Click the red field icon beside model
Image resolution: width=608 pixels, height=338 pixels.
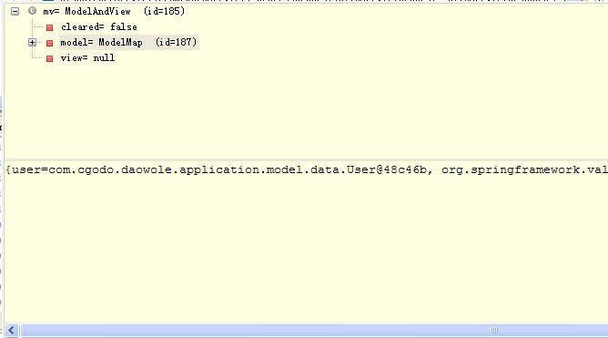coord(50,43)
